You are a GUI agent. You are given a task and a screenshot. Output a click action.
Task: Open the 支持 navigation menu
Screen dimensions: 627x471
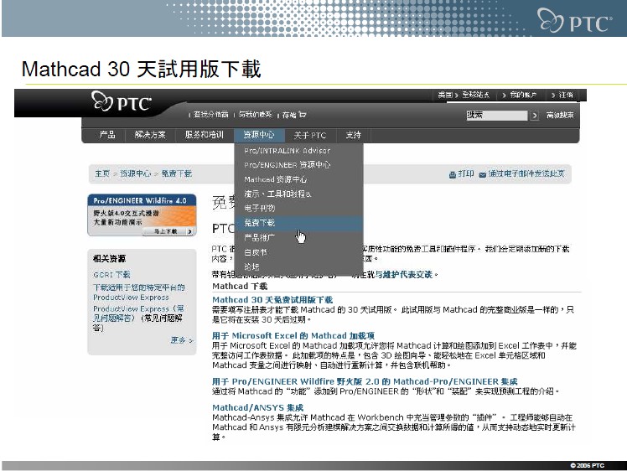[x=354, y=135]
